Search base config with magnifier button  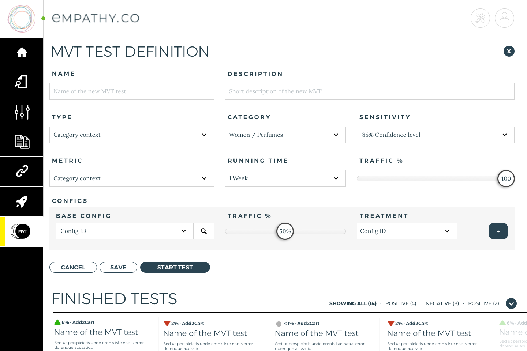(x=204, y=231)
